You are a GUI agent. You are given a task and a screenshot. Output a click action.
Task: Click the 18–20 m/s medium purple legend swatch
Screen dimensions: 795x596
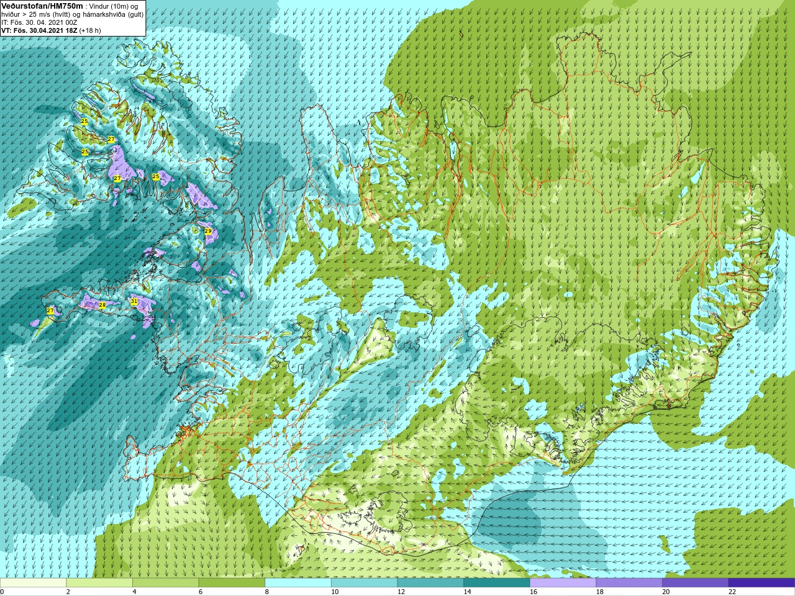point(629,583)
